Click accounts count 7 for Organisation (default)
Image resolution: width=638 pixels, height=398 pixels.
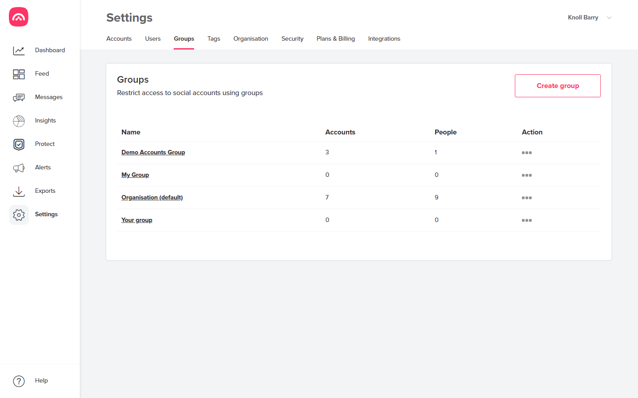click(x=327, y=197)
